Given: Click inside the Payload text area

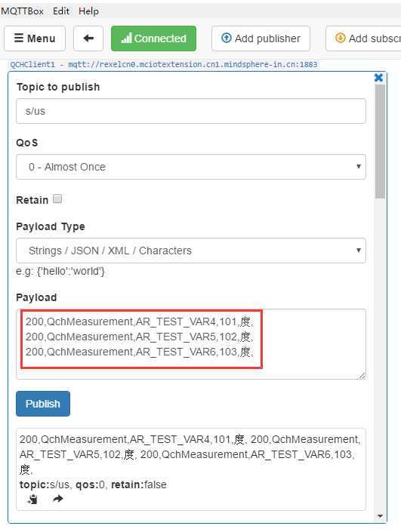Looking at the screenshot, I should (191, 344).
